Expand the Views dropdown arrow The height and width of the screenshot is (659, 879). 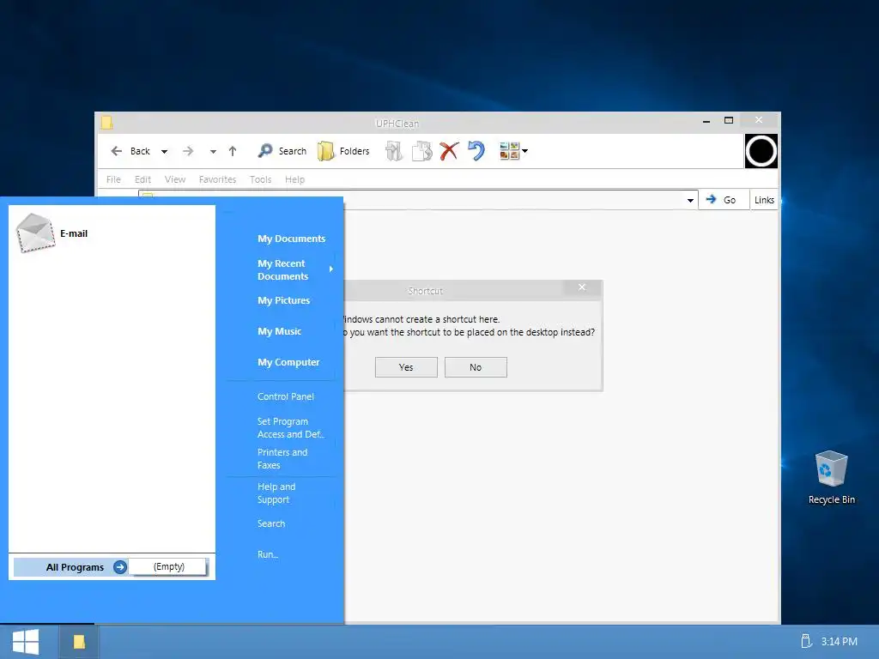(524, 151)
